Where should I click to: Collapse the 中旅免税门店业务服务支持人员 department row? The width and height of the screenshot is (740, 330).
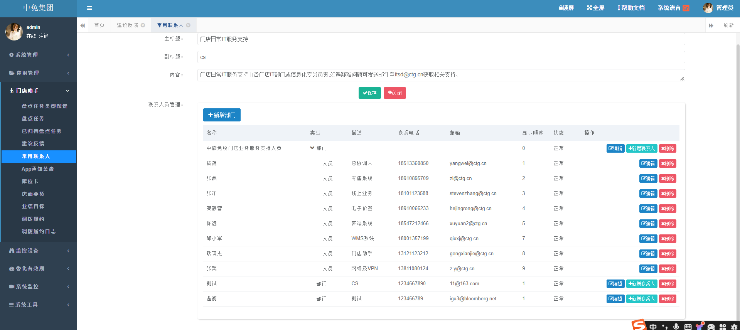pyautogui.click(x=312, y=148)
